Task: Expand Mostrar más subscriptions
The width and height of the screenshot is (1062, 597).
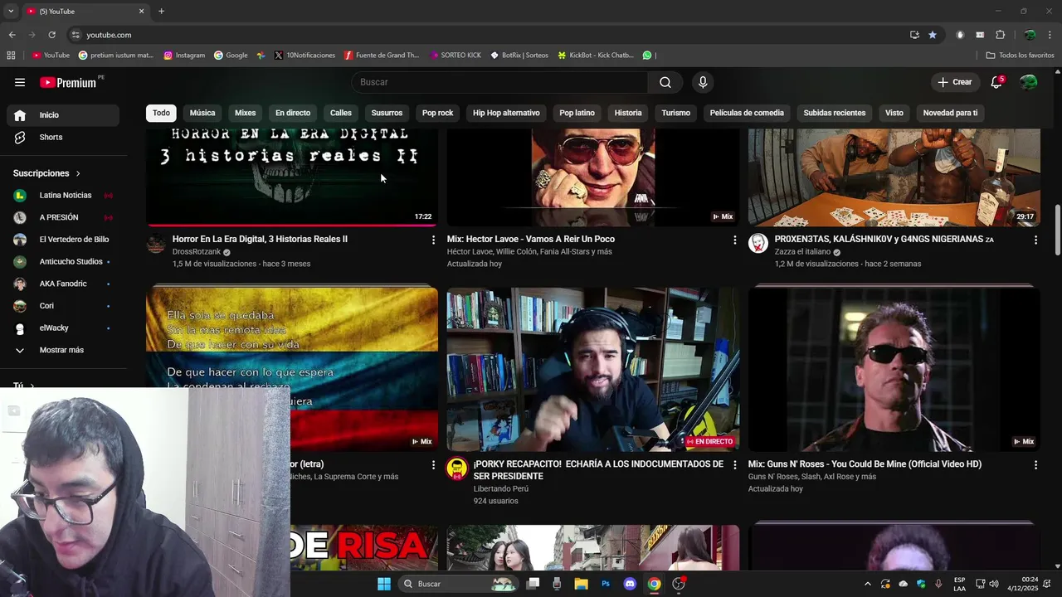Action: click(x=62, y=350)
